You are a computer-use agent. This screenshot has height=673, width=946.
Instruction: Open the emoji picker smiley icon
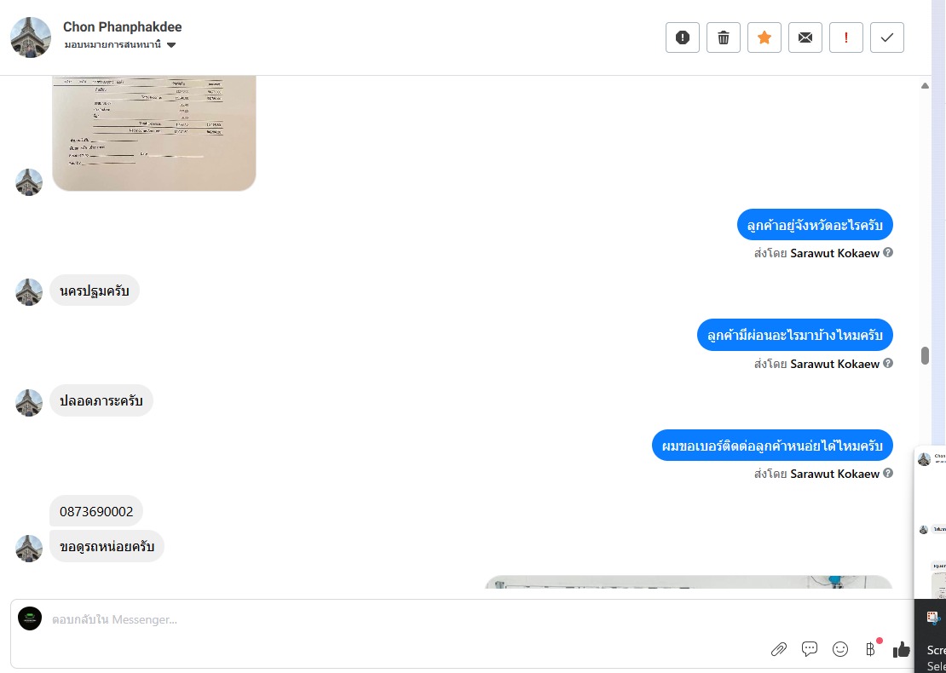[839, 649]
